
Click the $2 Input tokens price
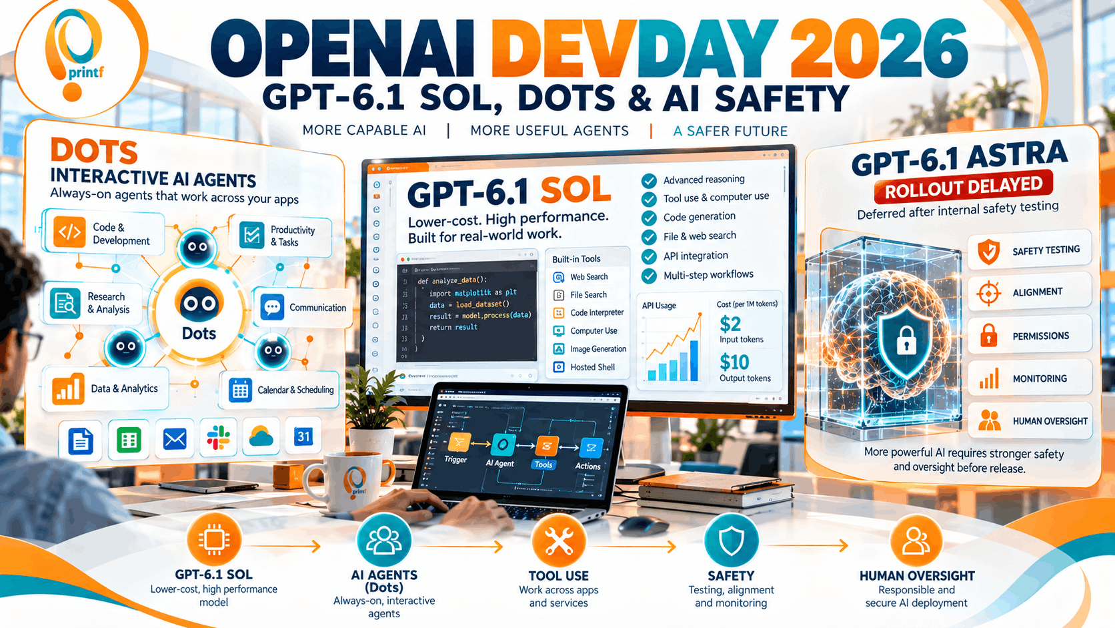tap(730, 324)
